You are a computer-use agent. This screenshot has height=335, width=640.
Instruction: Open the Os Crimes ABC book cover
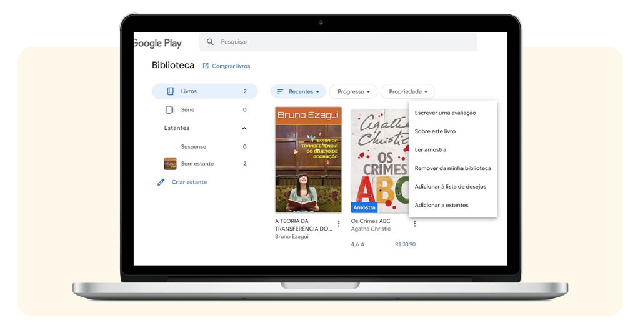379,161
